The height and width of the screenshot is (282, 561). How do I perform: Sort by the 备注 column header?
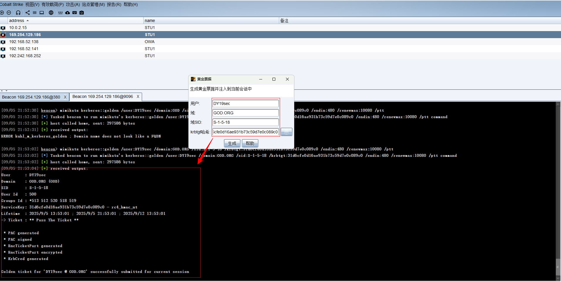(x=420, y=21)
